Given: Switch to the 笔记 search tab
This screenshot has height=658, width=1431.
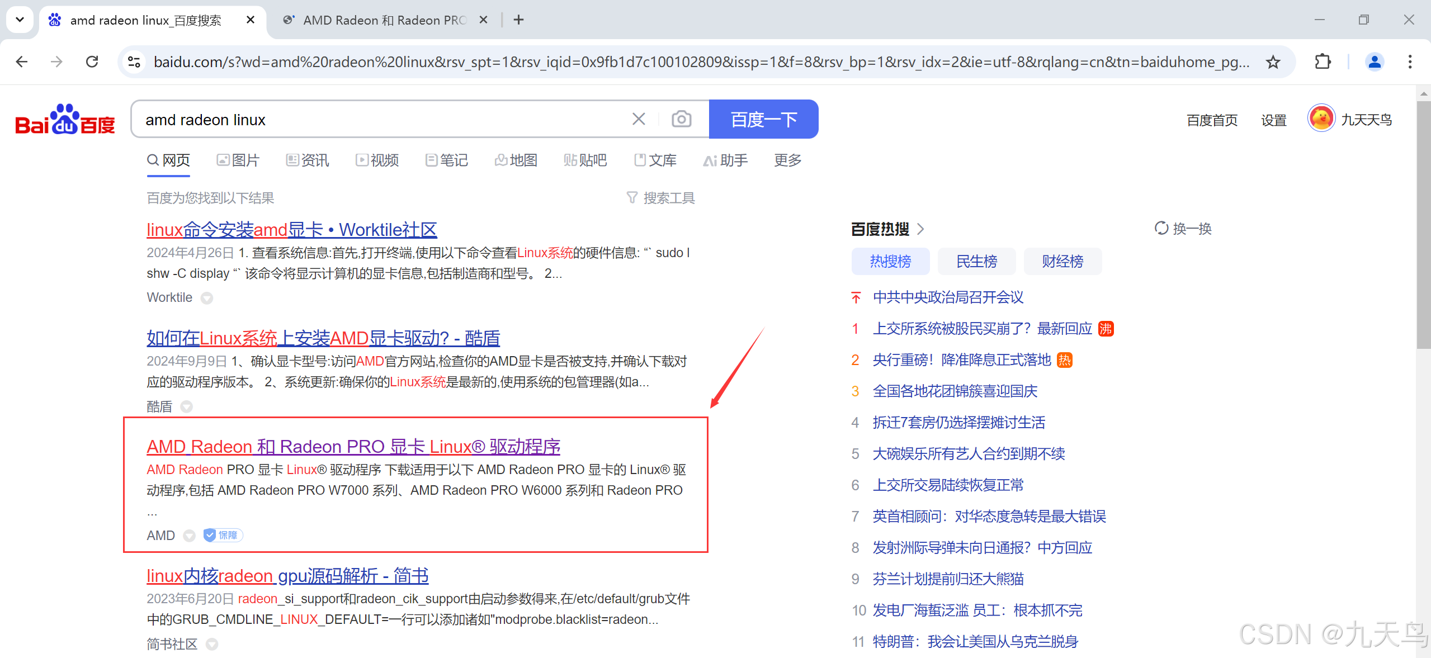Looking at the screenshot, I should [x=446, y=161].
